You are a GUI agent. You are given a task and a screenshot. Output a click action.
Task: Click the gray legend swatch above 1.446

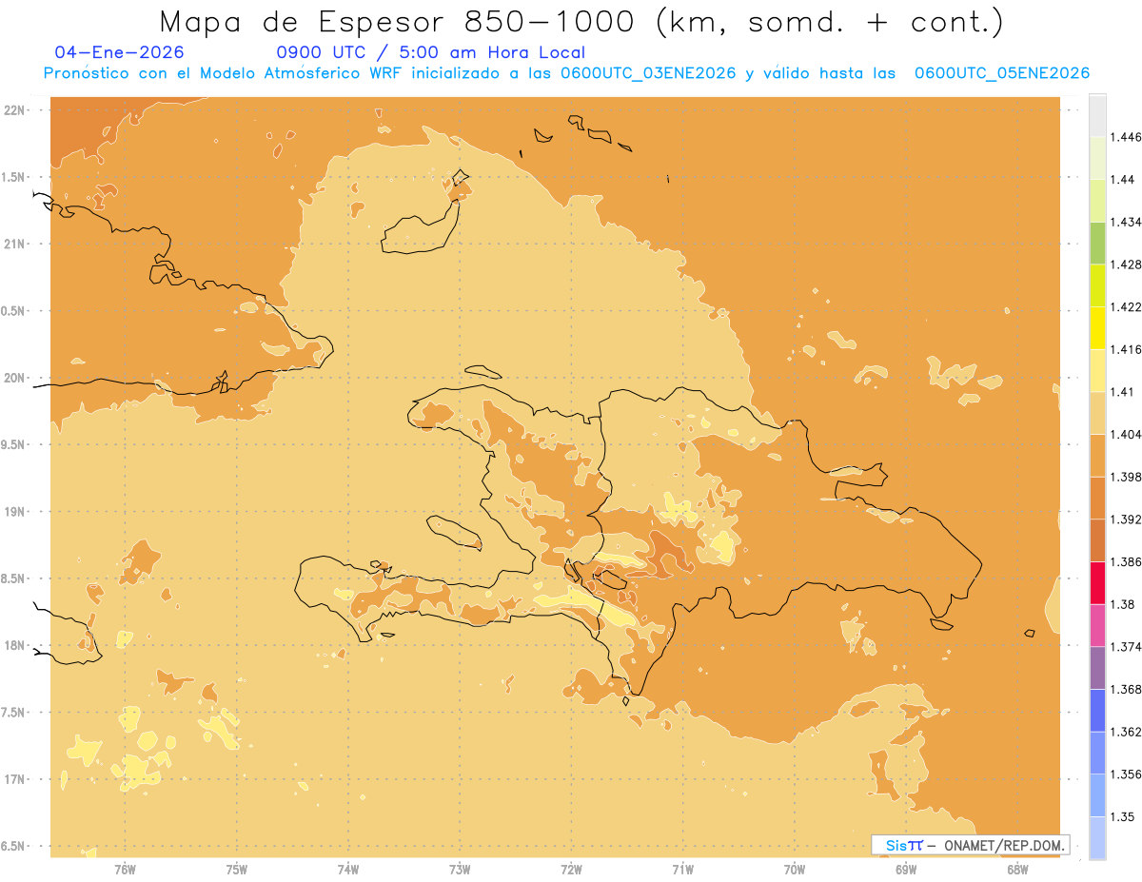(x=1097, y=115)
